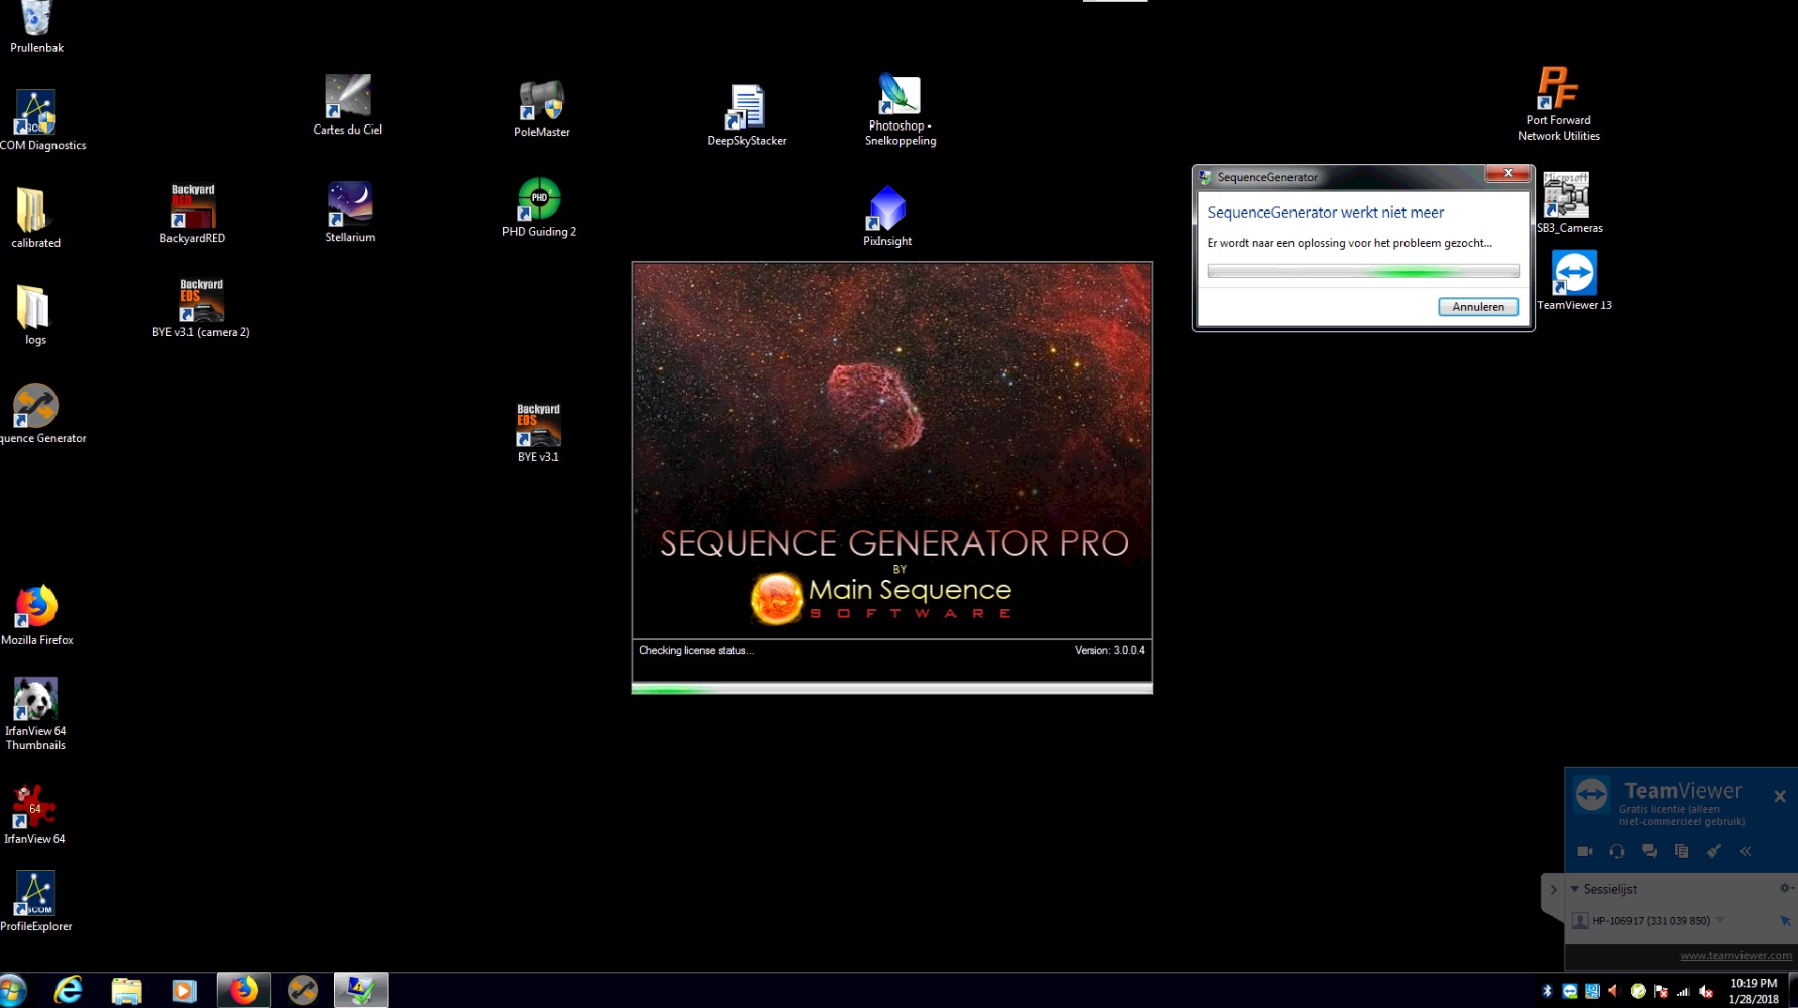The width and height of the screenshot is (1798, 1008).
Task: Click 'Checking license status...' text
Action: pyautogui.click(x=696, y=650)
